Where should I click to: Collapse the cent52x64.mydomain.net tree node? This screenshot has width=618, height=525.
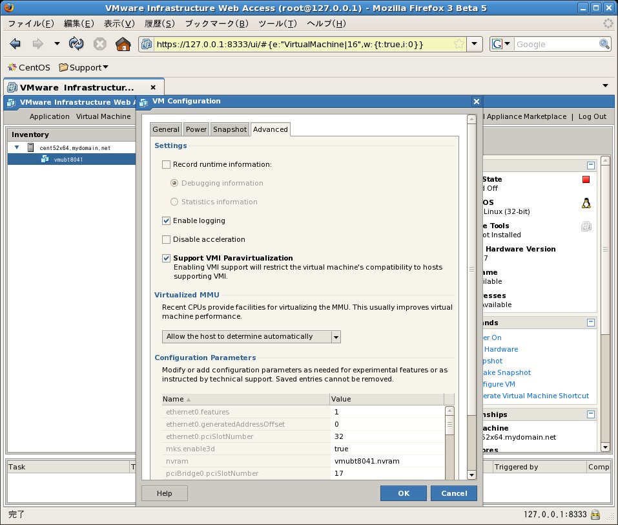17,147
